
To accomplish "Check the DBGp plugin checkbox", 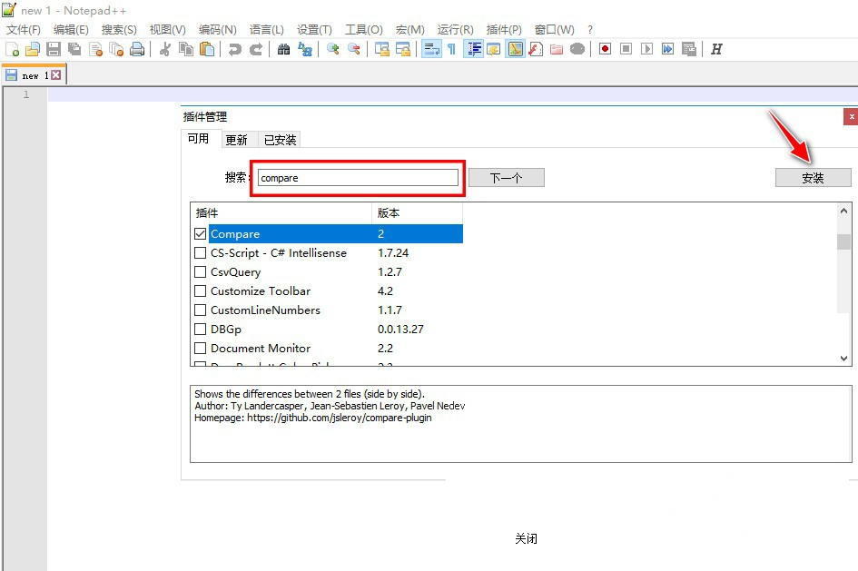I will pos(201,330).
